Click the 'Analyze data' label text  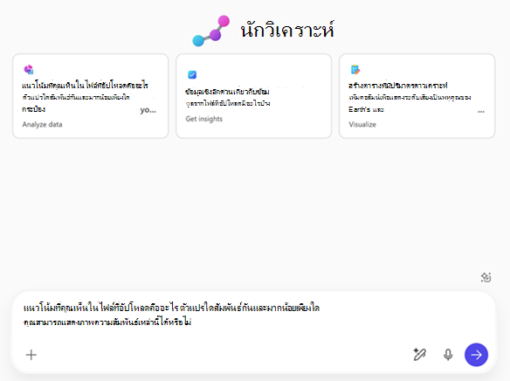point(42,124)
